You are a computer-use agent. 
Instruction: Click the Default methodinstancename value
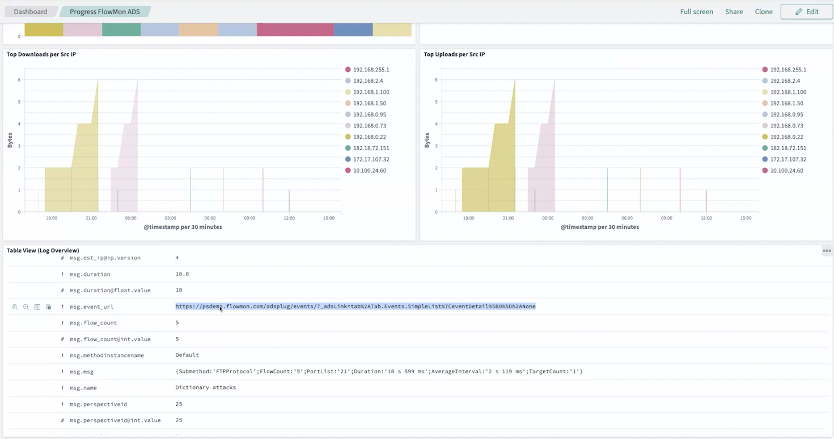point(187,355)
